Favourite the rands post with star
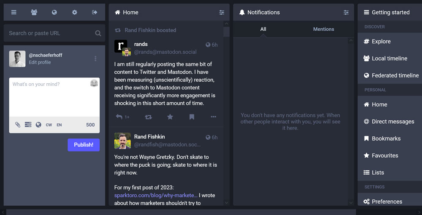Screen dimensions: 422x215 170,117
